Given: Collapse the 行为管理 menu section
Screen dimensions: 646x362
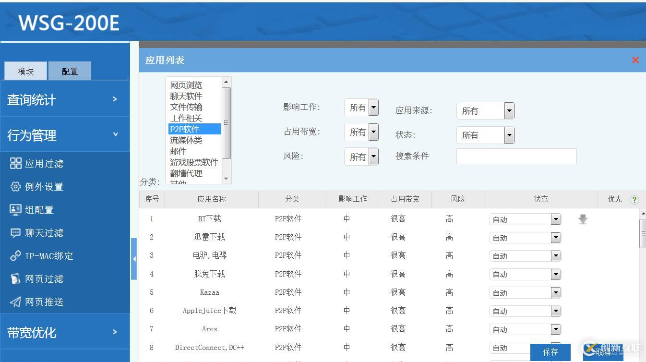Looking at the screenshot, I should pyautogui.click(x=65, y=135).
